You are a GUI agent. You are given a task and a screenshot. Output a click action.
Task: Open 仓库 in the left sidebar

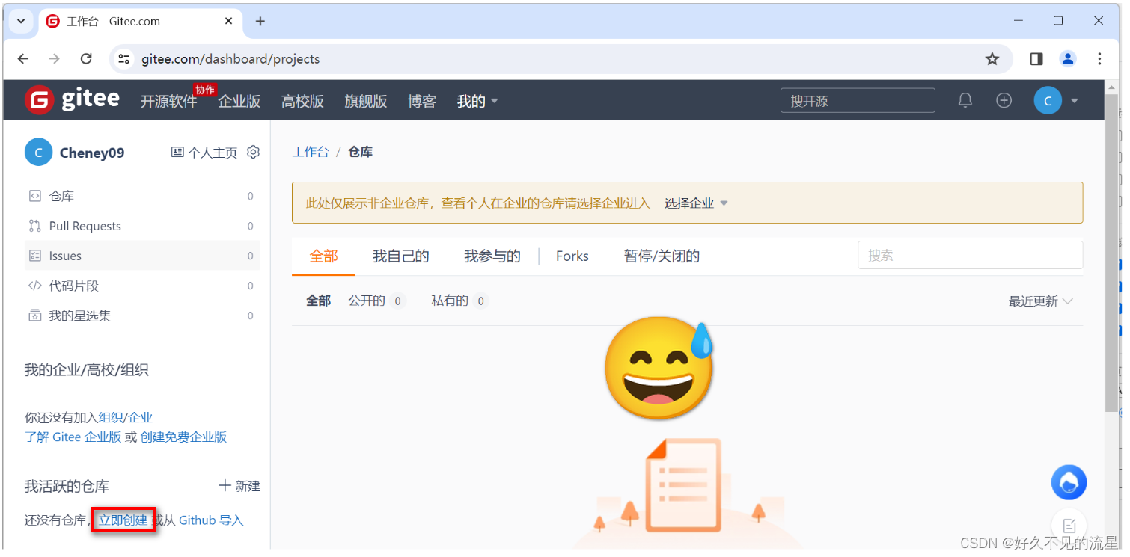click(142, 196)
